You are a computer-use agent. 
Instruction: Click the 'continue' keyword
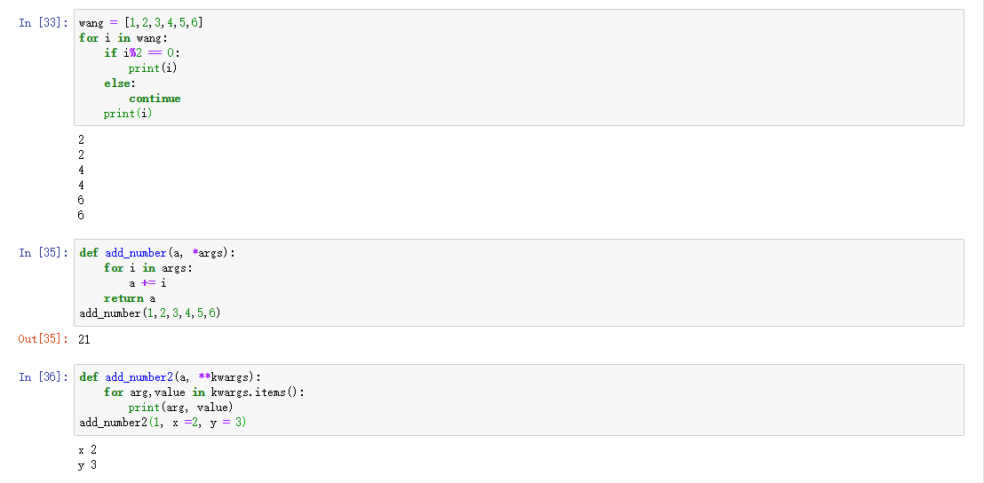(x=155, y=99)
